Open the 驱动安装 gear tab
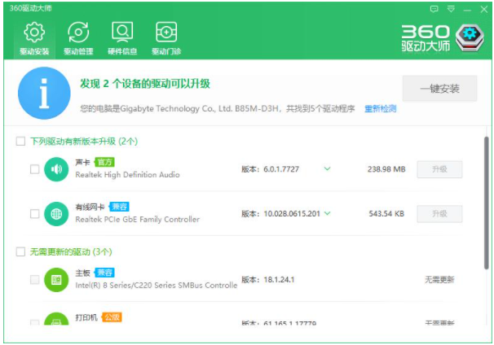The width and height of the screenshot is (494, 345). pyautogui.click(x=34, y=39)
